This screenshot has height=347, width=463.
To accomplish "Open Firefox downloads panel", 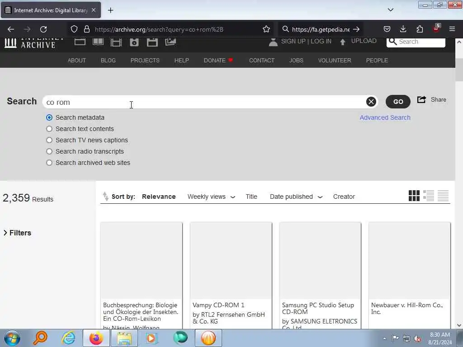I will (x=403, y=29).
